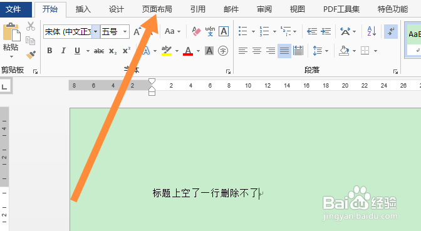This screenshot has width=421, height=231.
Task: Toggle Italic formatting
Action: [x=63, y=51]
